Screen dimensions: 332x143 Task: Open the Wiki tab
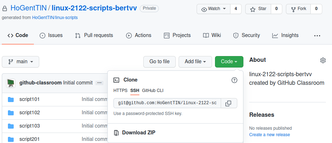[212, 35]
